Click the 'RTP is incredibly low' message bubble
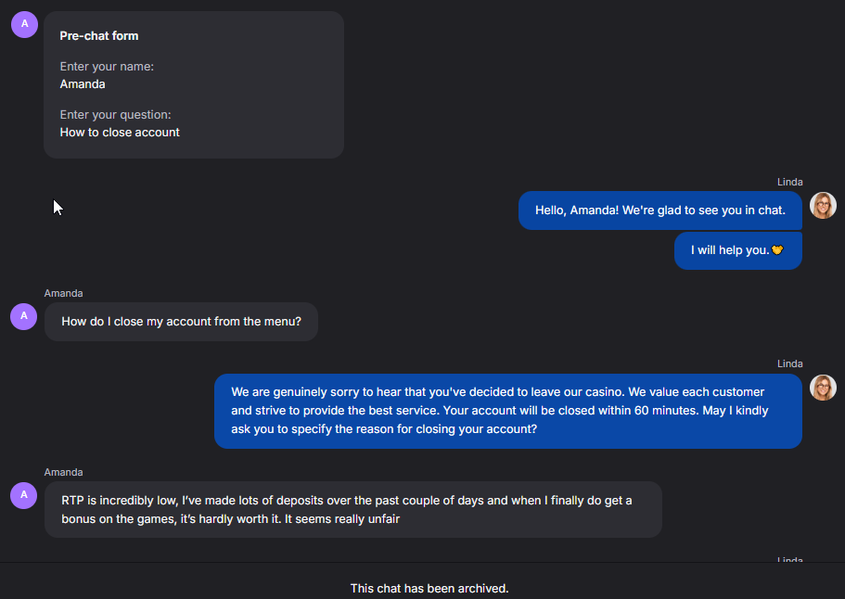Image resolution: width=845 pixels, height=599 pixels. click(352, 509)
